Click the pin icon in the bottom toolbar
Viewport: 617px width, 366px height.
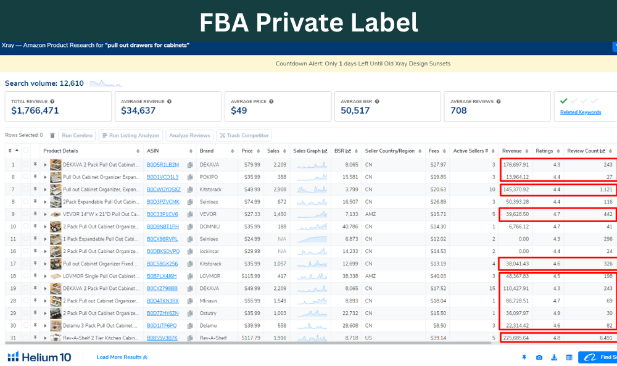pos(524,357)
